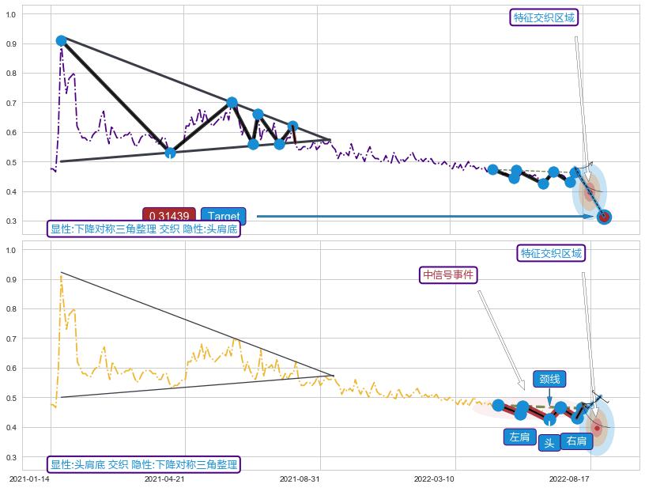645x488 pixels.
Task: Click the 2022-08-17 date axis label
Action: [569, 479]
